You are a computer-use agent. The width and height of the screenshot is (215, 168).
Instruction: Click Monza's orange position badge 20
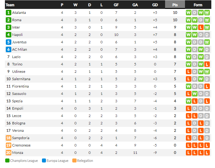point(8,153)
